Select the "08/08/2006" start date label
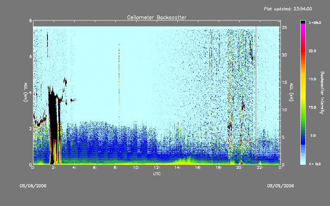The height and width of the screenshot is (206, 330). 33,186
